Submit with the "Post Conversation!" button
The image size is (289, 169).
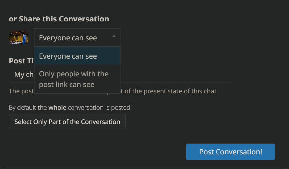(x=230, y=152)
